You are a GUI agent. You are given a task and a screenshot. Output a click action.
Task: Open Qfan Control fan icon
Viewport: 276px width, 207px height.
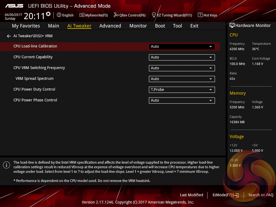(x=116, y=15)
